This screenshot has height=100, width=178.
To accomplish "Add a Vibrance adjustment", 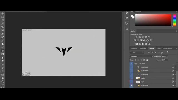I will (149, 37).
